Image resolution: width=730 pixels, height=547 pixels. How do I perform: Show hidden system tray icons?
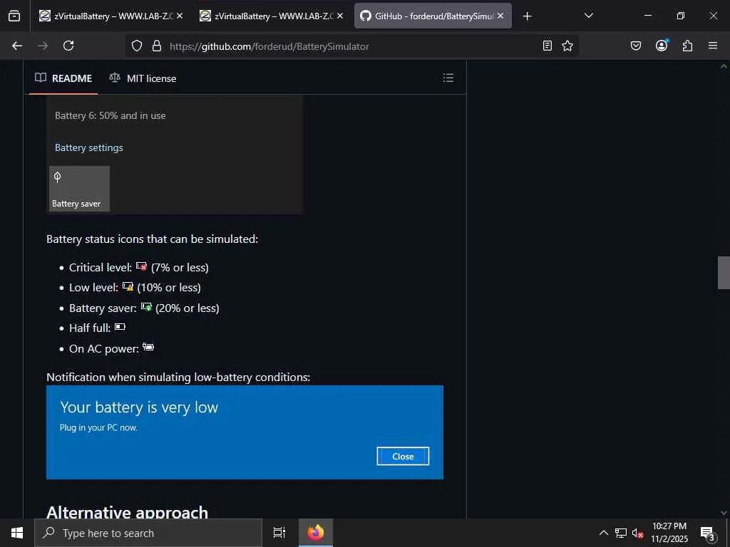pyautogui.click(x=603, y=533)
